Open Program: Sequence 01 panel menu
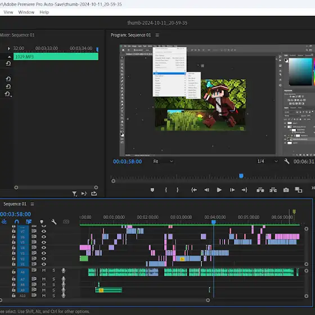This screenshot has height=315, width=315. pyautogui.click(x=157, y=35)
